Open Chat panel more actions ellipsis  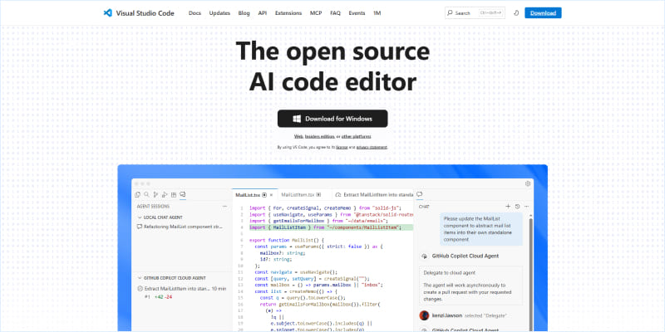tap(527, 206)
